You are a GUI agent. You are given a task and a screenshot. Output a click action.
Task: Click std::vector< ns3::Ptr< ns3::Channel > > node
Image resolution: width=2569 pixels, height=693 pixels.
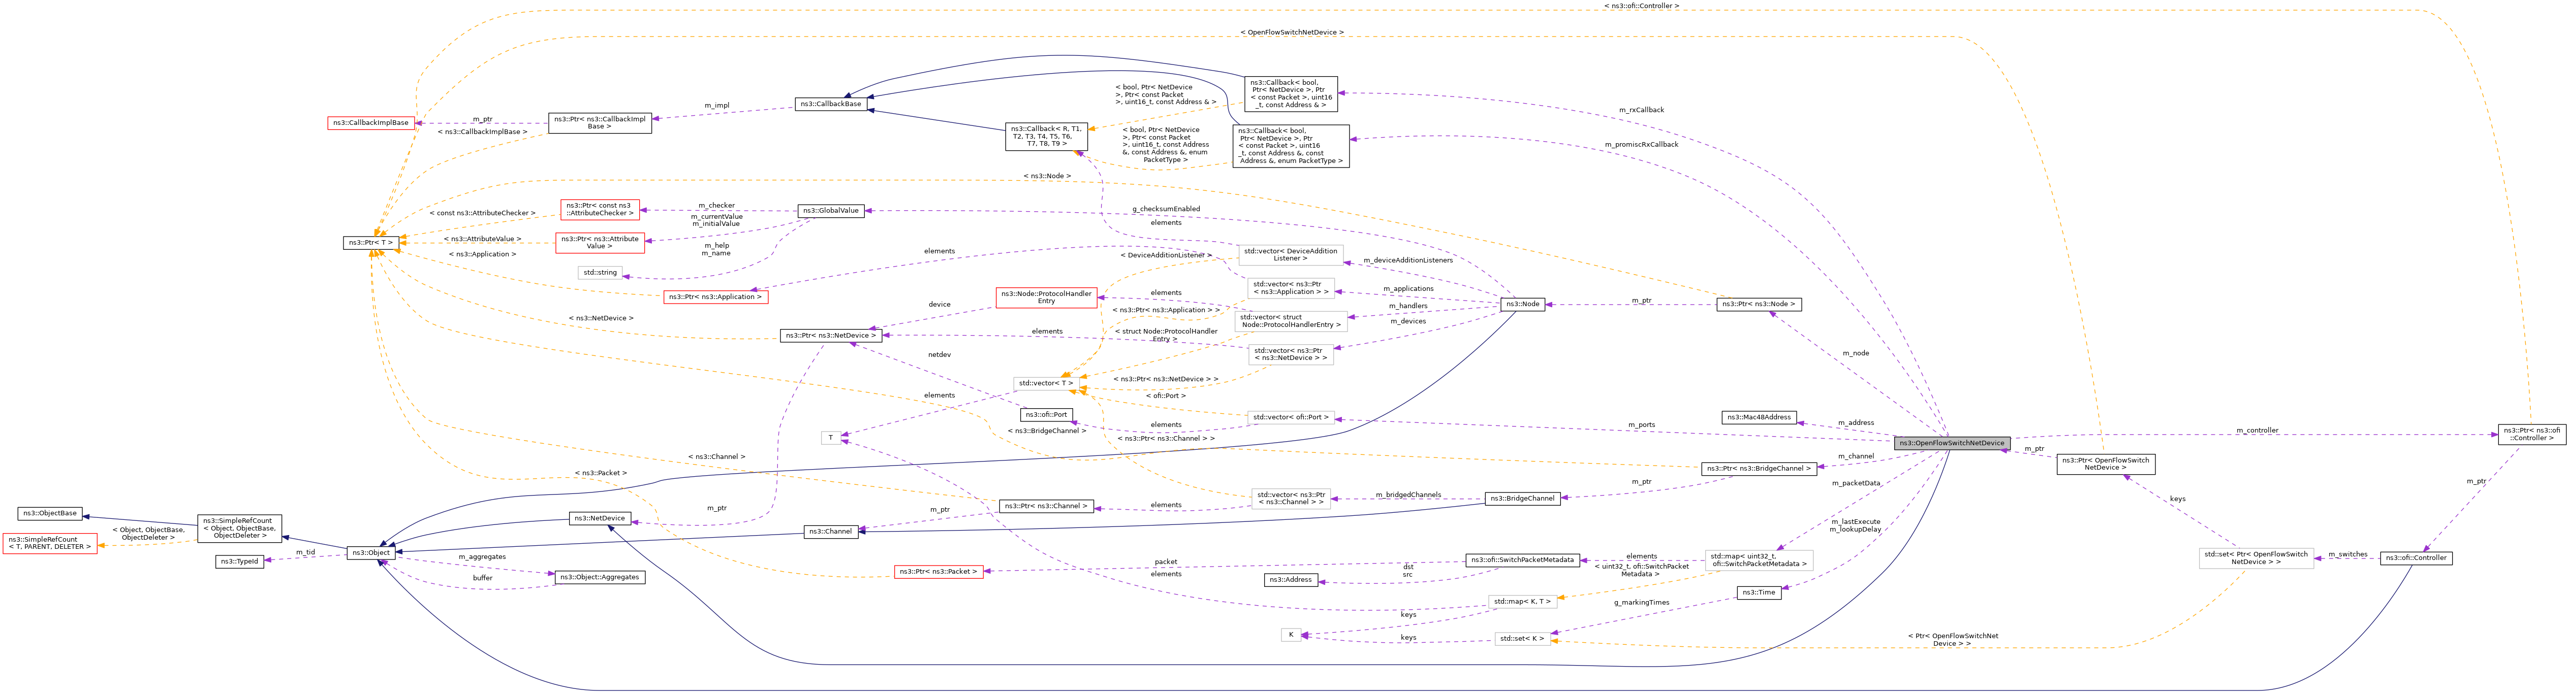click(x=1291, y=499)
